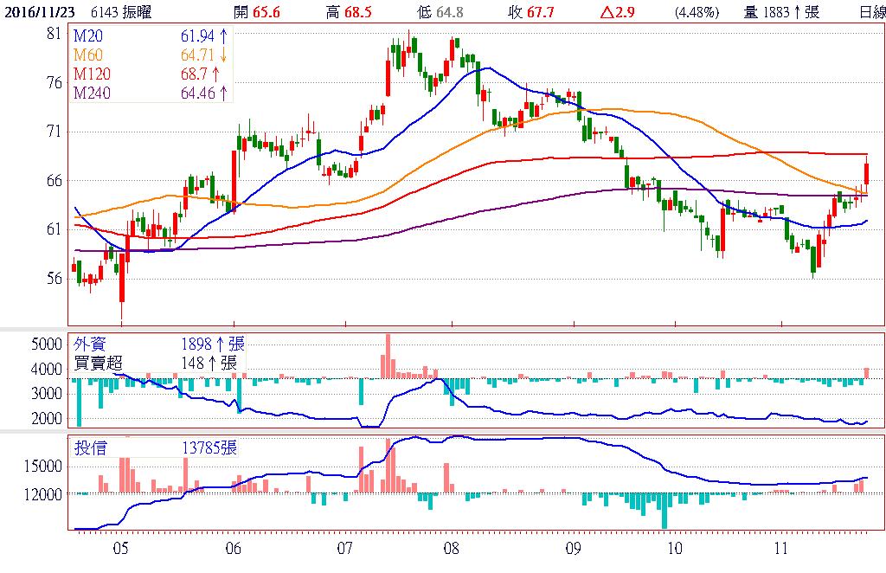Click the M240 value 64.46
Screen dimensions: 886x573
[204, 93]
